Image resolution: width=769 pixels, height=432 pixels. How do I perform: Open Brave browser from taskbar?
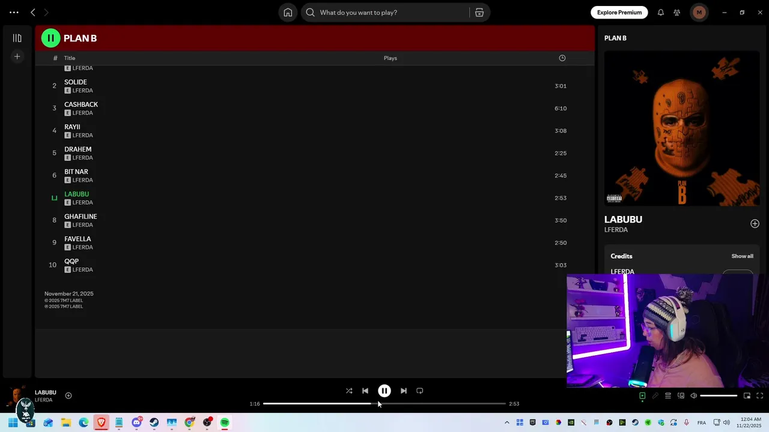tap(102, 422)
